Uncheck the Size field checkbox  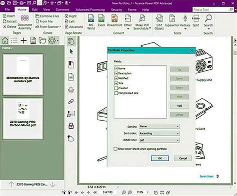116,83
